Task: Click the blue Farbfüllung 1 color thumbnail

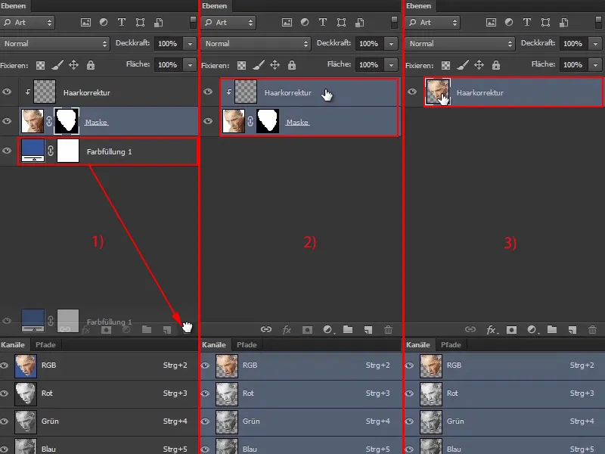Action: [x=33, y=151]
